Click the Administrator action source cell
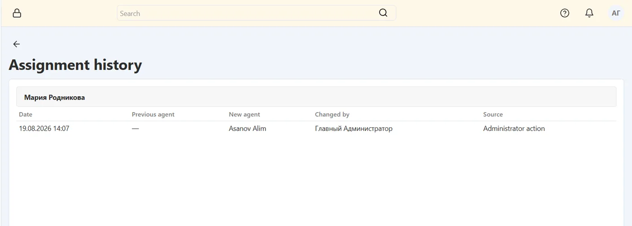Image resolution: width=632 pixels, height=226 pixels. (514, 129)
